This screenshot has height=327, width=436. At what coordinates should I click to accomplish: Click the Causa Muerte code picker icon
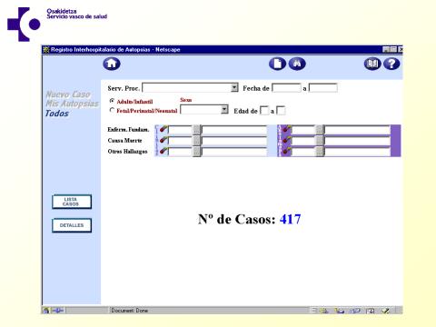163,140
